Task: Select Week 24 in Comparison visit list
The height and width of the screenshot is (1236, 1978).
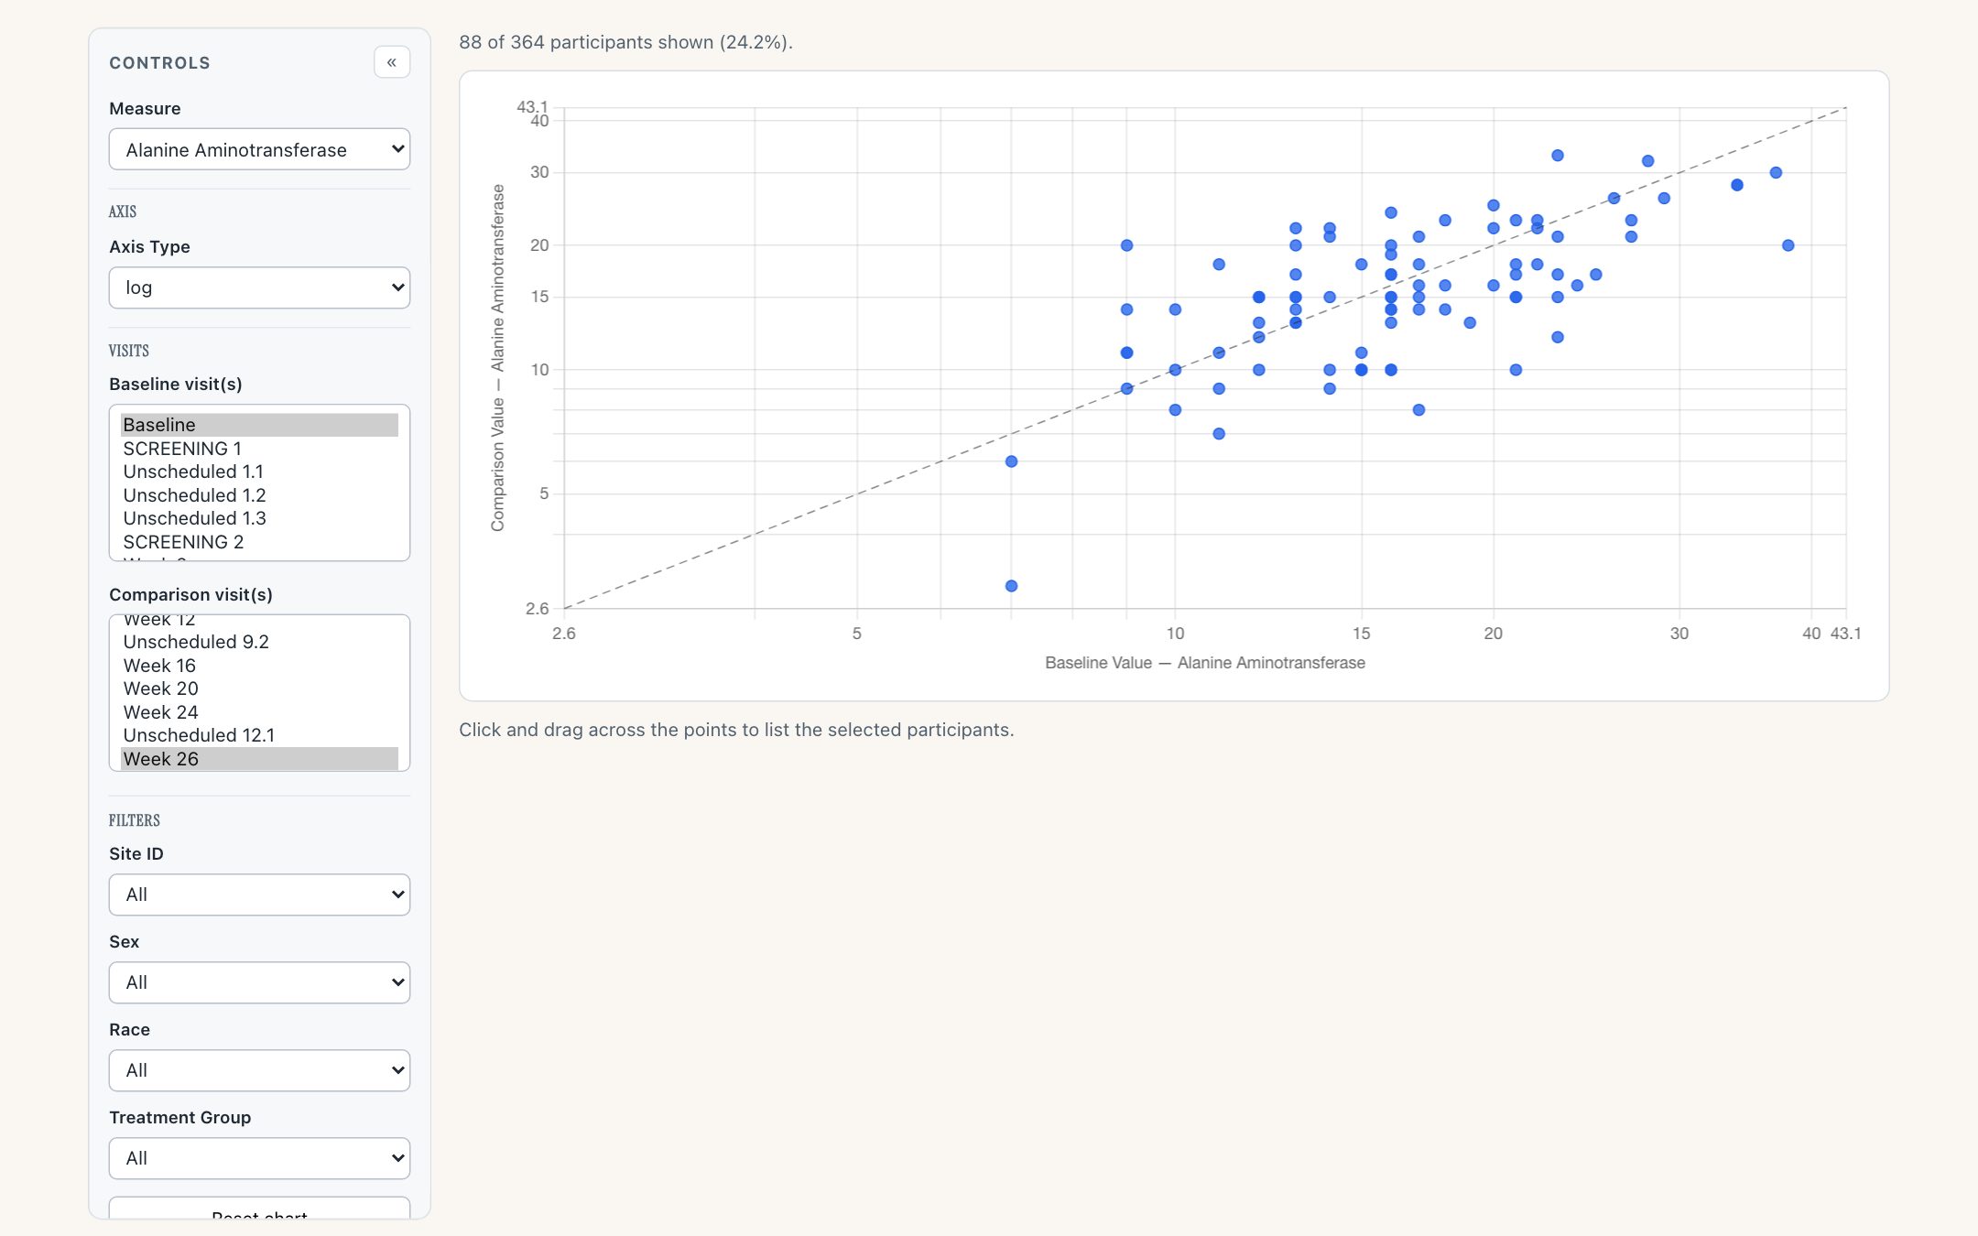Action: 259,712
